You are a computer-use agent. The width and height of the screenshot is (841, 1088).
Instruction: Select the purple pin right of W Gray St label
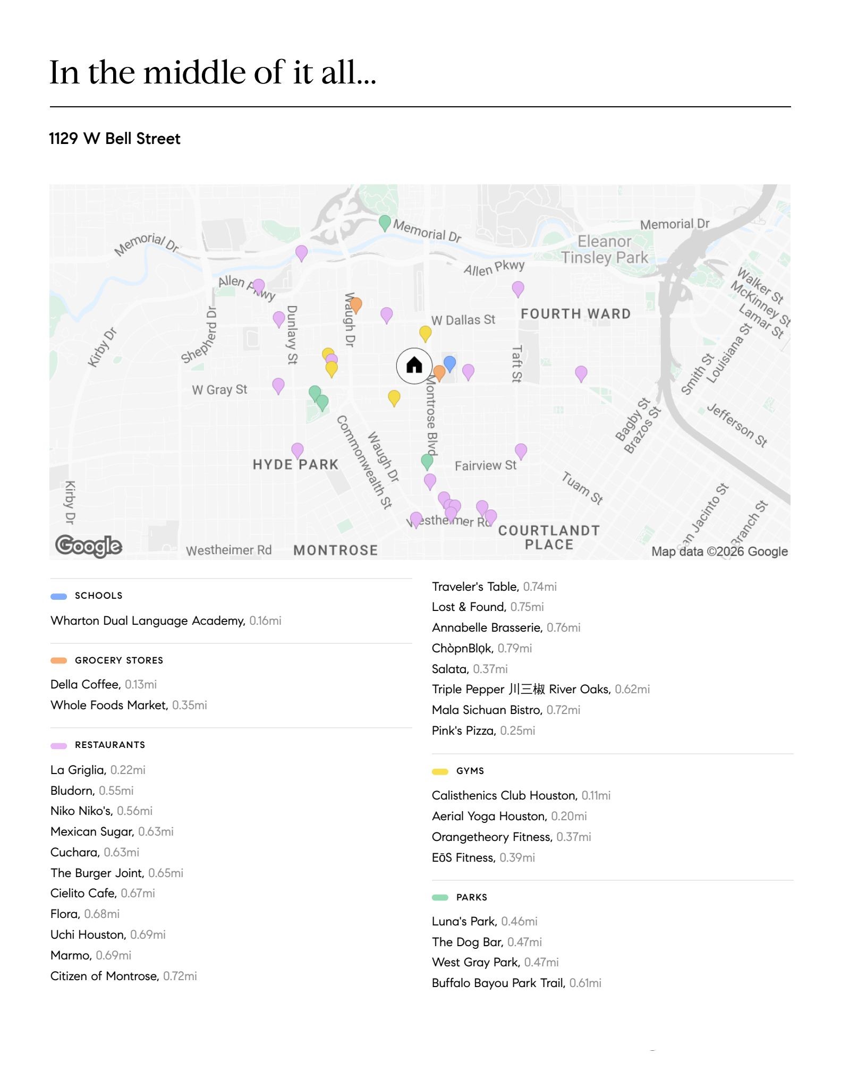[x=278, y=386]
